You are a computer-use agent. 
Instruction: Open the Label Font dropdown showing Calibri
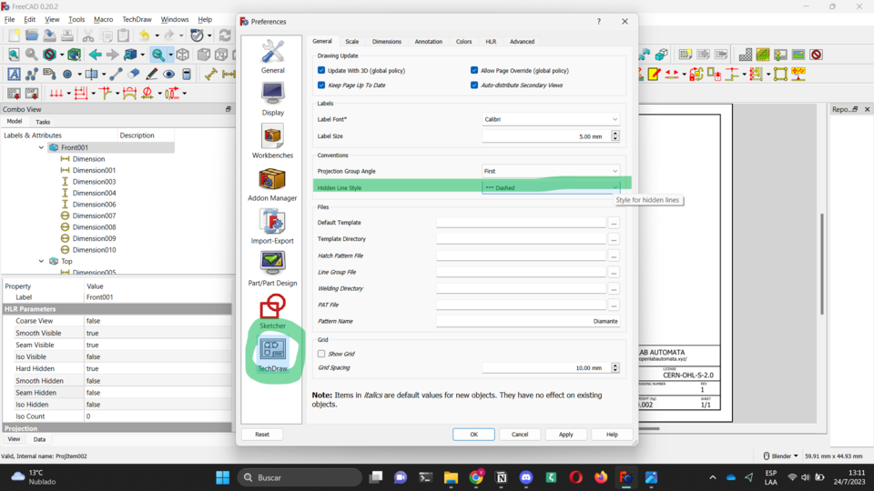551,119
